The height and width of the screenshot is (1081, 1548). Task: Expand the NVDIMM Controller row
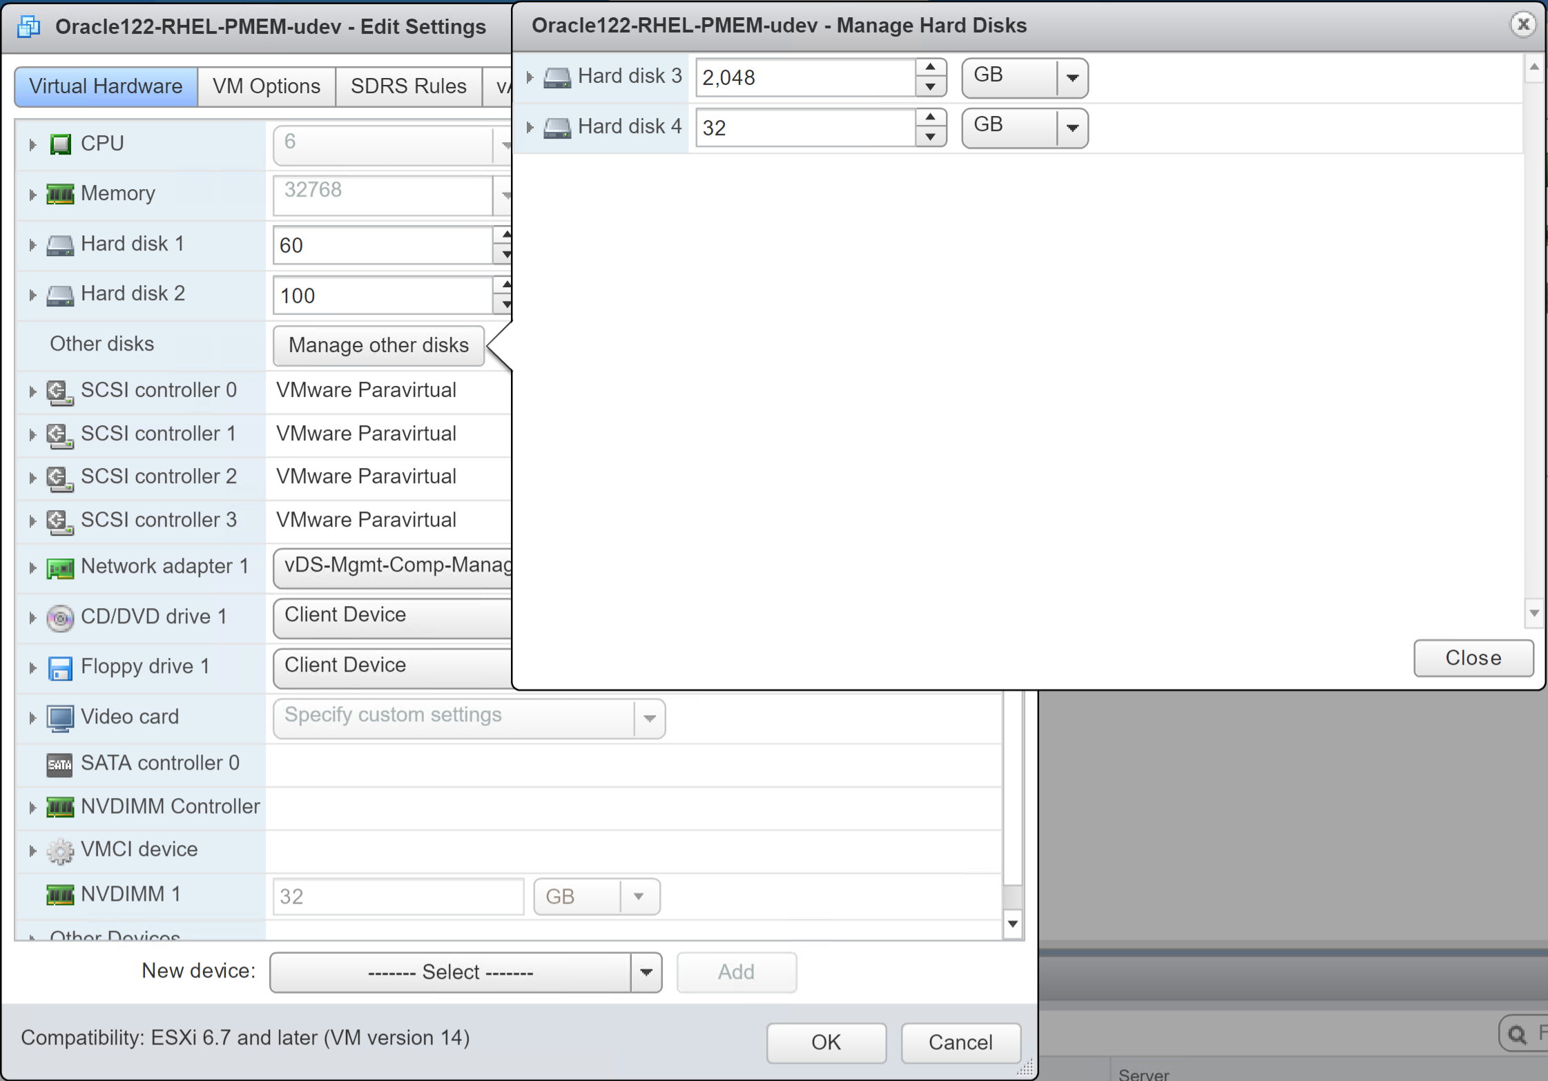pyautogui.click(x=32, y=807)
